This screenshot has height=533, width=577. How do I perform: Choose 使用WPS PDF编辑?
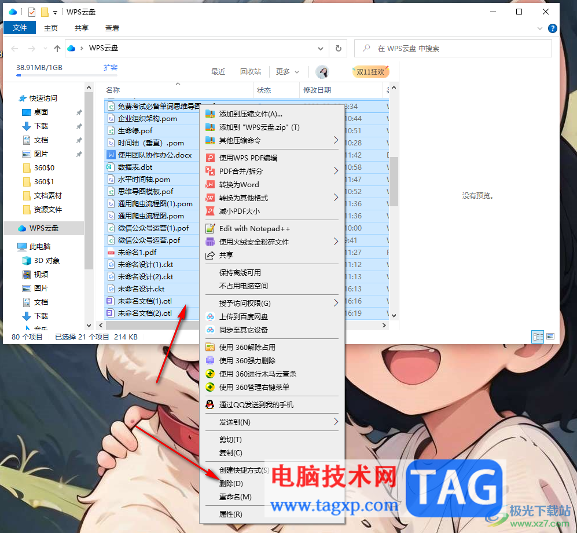point(272,158)
